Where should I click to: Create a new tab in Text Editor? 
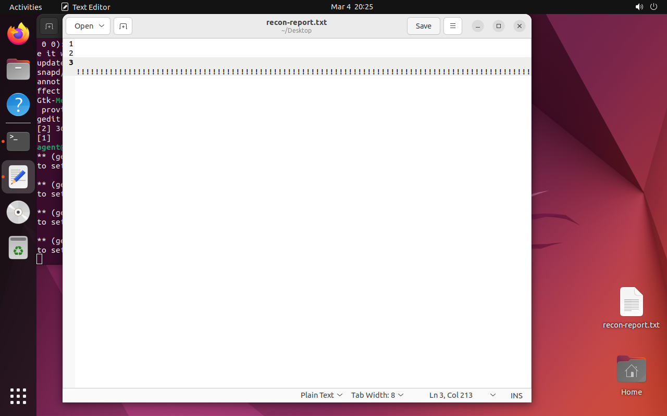tap(122, 26)
